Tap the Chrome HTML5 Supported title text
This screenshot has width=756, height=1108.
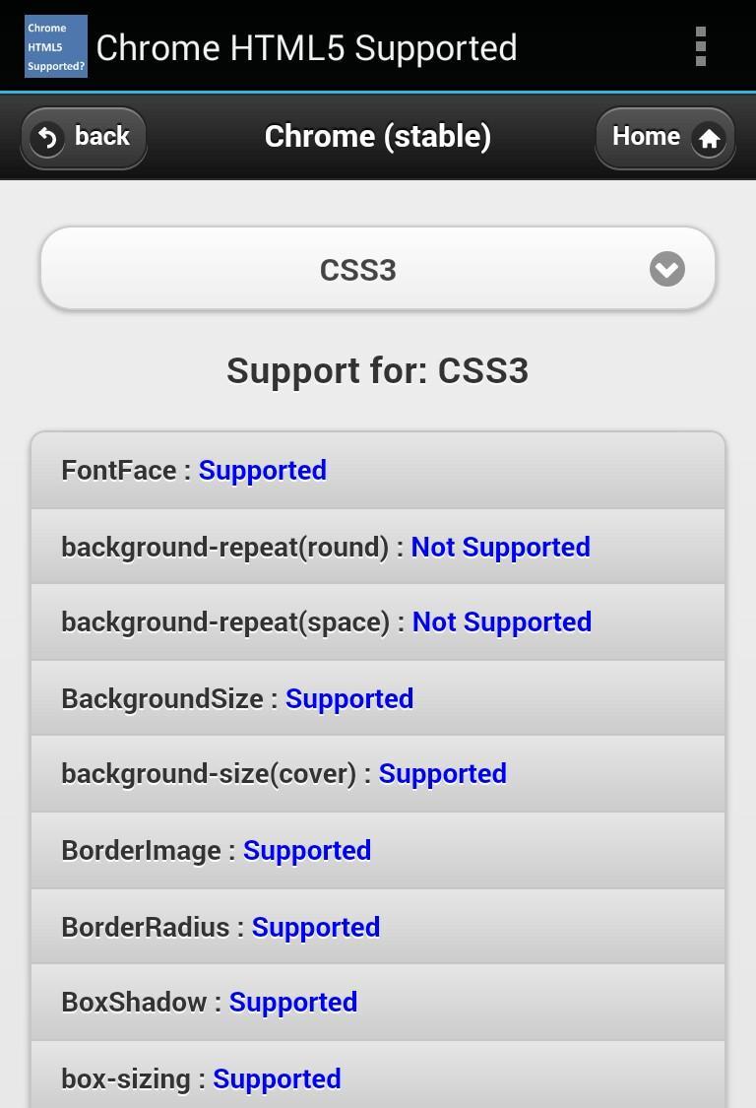pos(306,47)
